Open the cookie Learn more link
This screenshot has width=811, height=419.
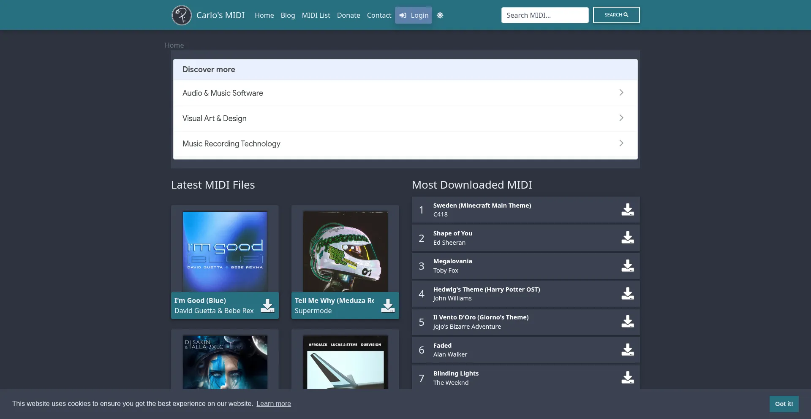coord(274,404)
